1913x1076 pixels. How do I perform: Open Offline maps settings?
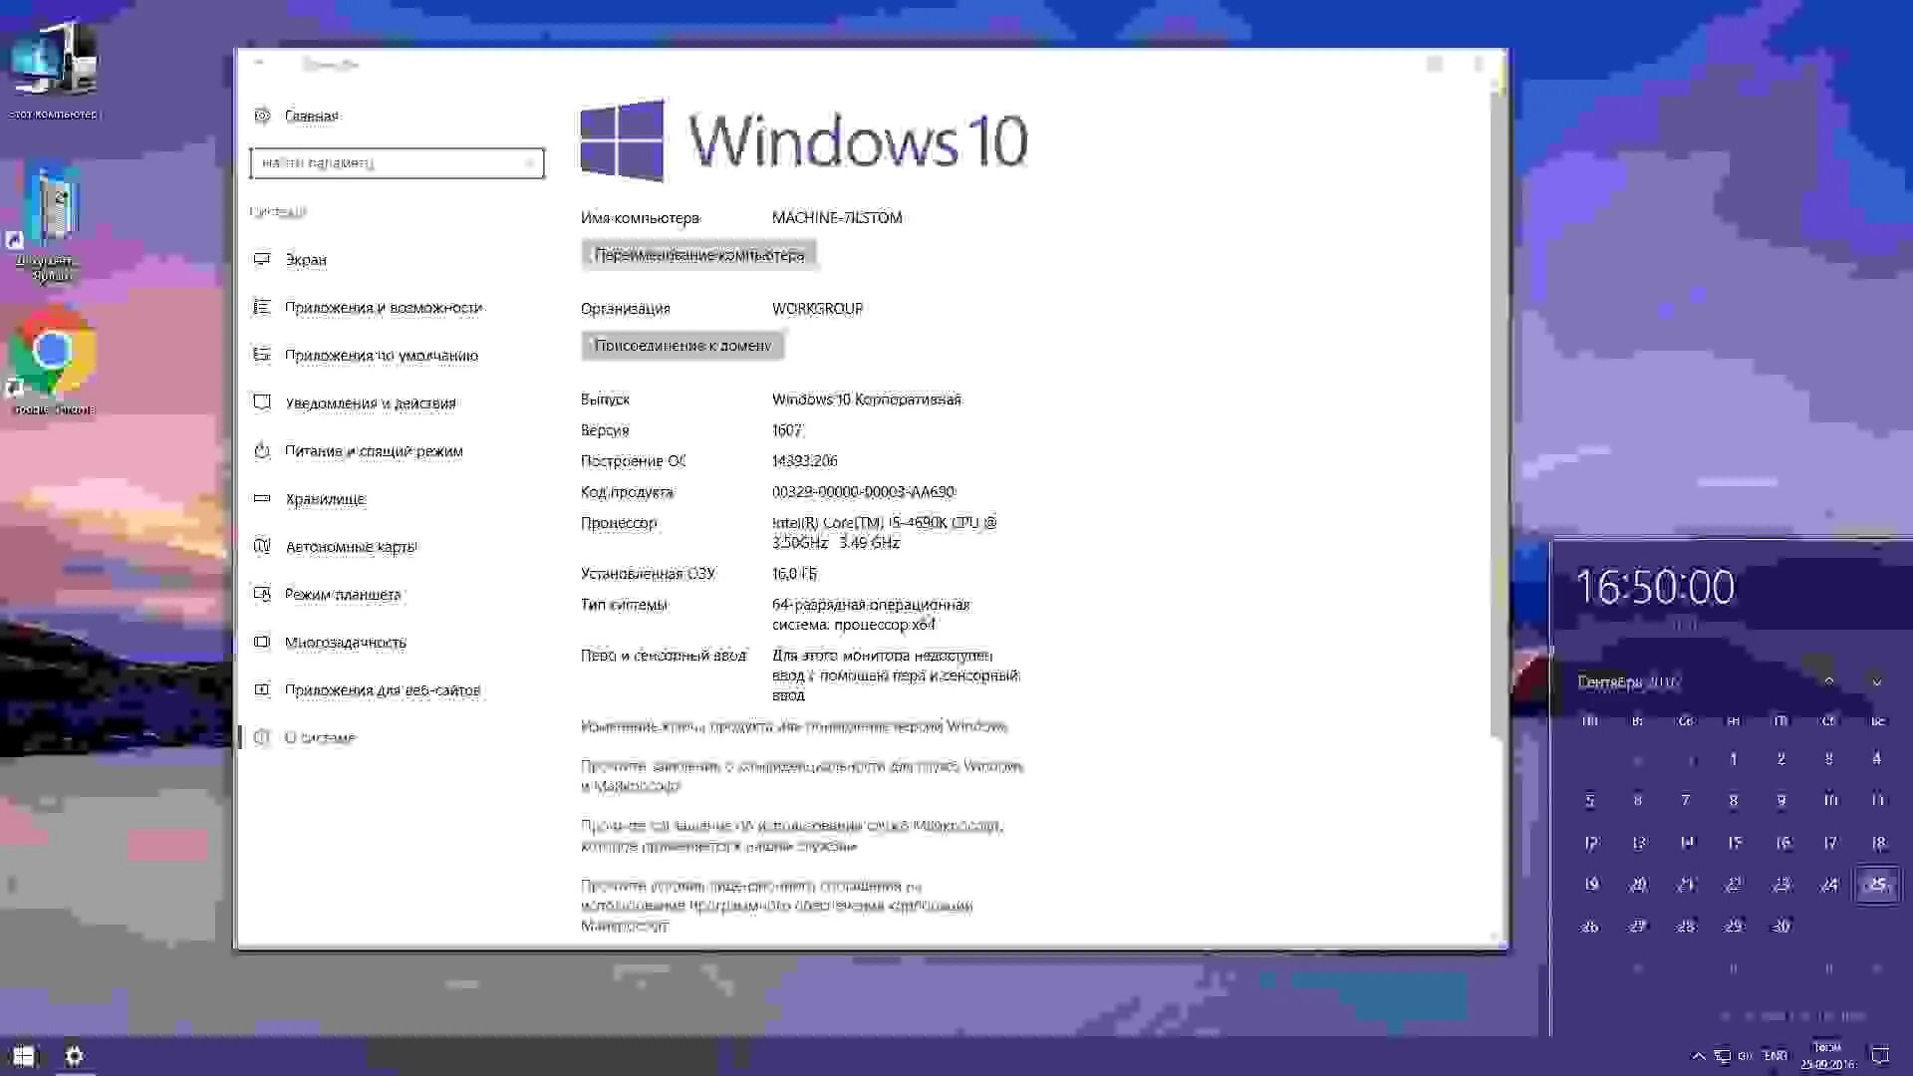352,546
